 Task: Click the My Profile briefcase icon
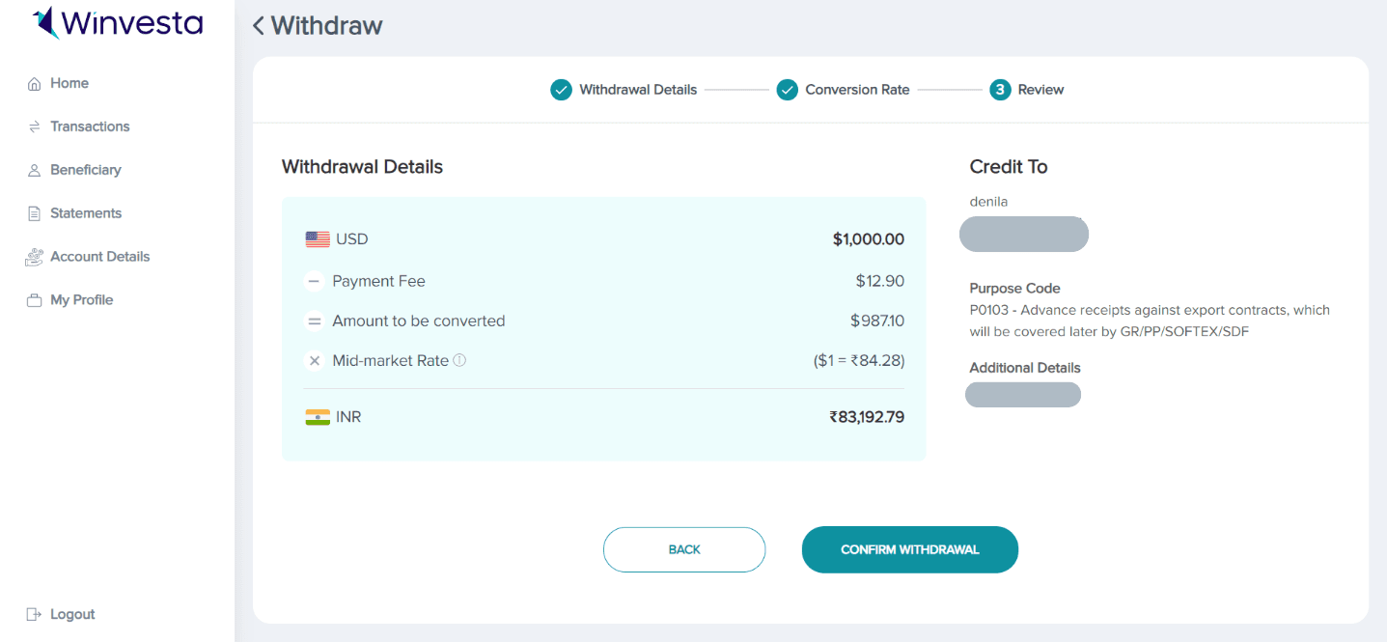[35, 300]
